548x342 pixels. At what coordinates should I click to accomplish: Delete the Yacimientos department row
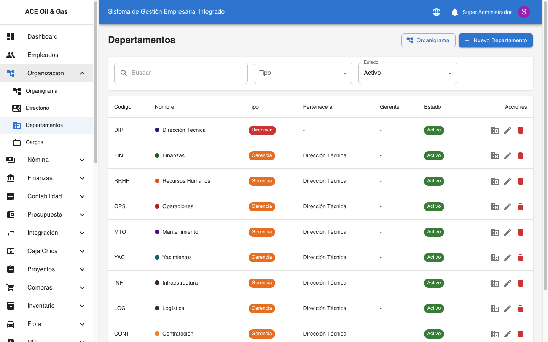pos(521,258)
